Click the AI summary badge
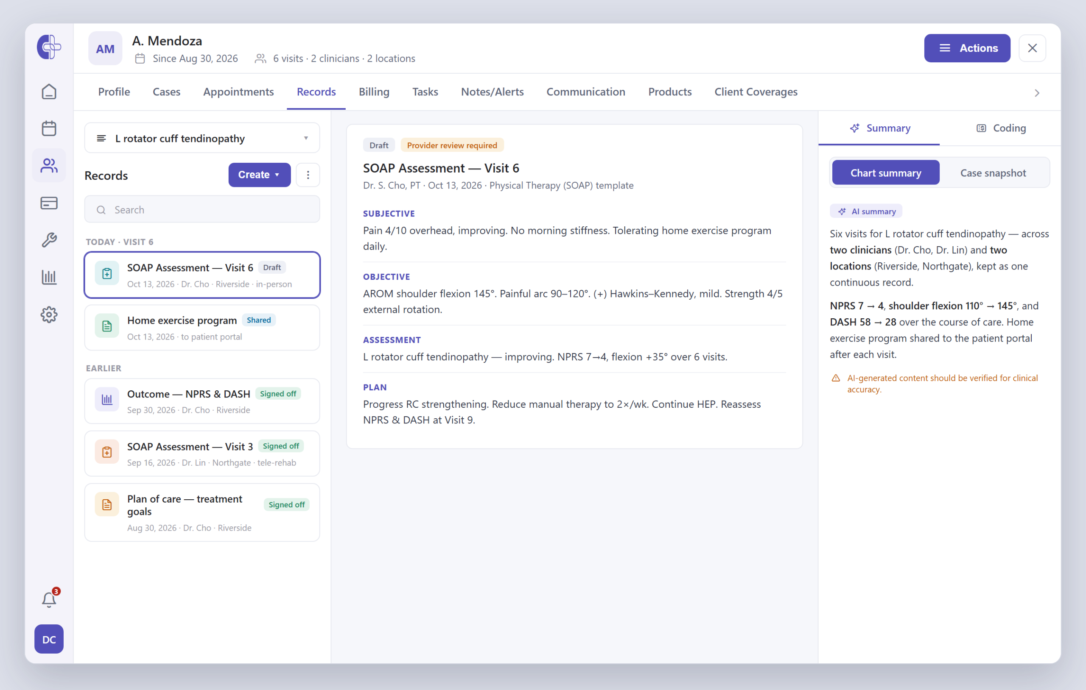Screen dimensions: 1086x690 [866, 211]
